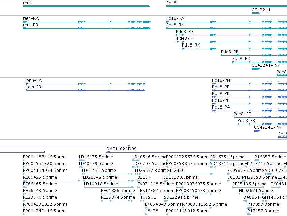The height and width of the screenshot is (216, 287).
Task: Click the cyan CG42241-RA transcript bar
Action: [256, 69]
